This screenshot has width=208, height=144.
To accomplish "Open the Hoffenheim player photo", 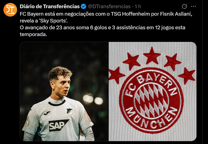I will tap(64, 91).
